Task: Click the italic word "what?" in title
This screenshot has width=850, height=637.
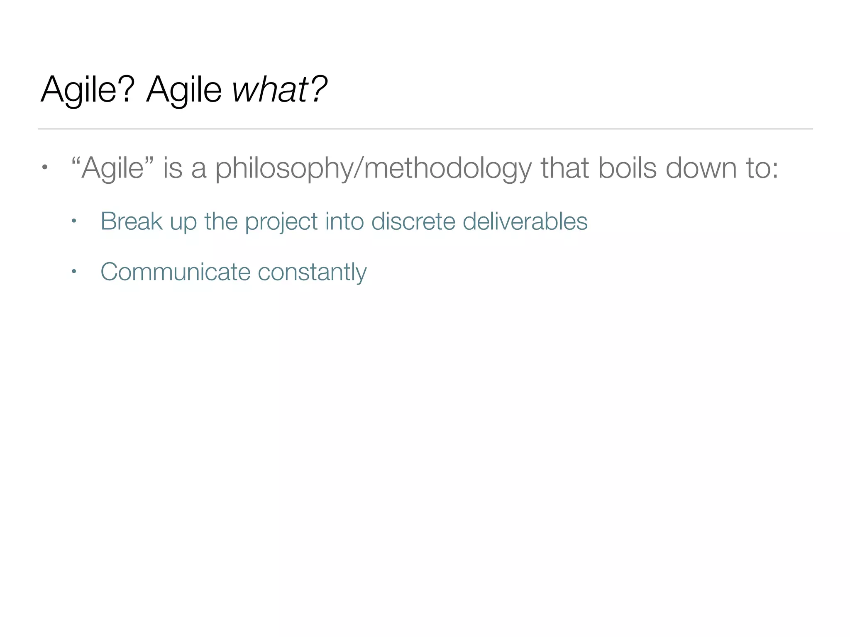Action: point(280,89)
